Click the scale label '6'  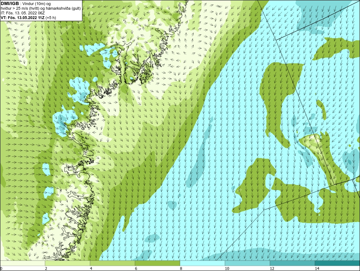[x=136, y=268]
